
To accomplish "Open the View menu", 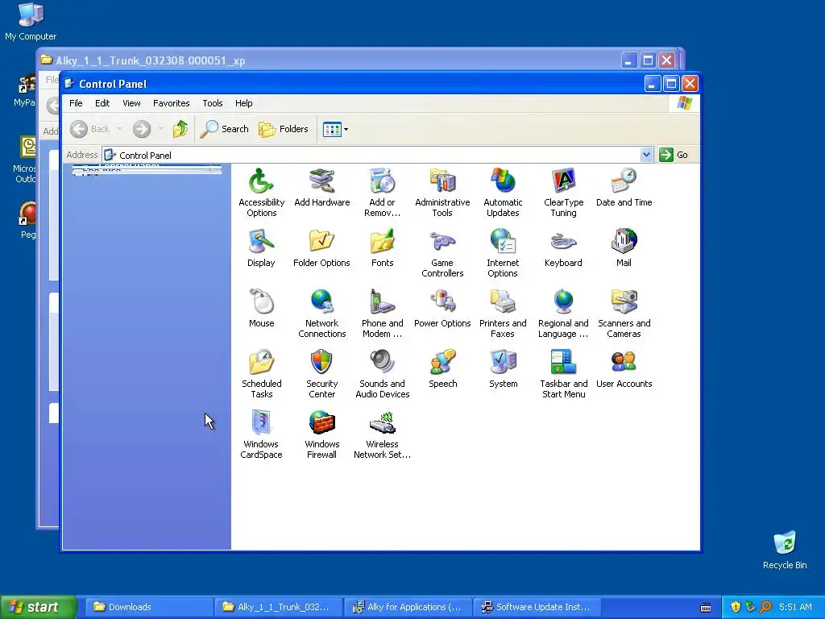I will tap(131, 103).
